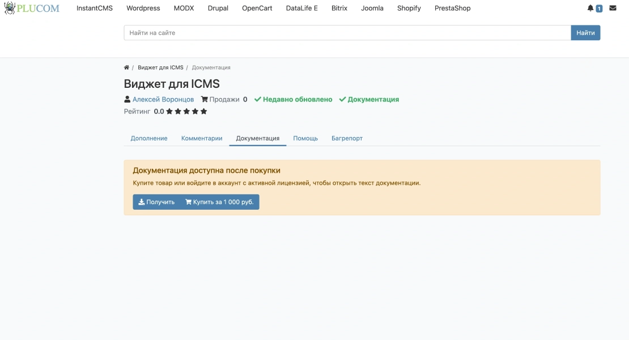Switch to the Помощь tab
The height and width of the screenshot is (340, 629).
[x=305, y=138]
